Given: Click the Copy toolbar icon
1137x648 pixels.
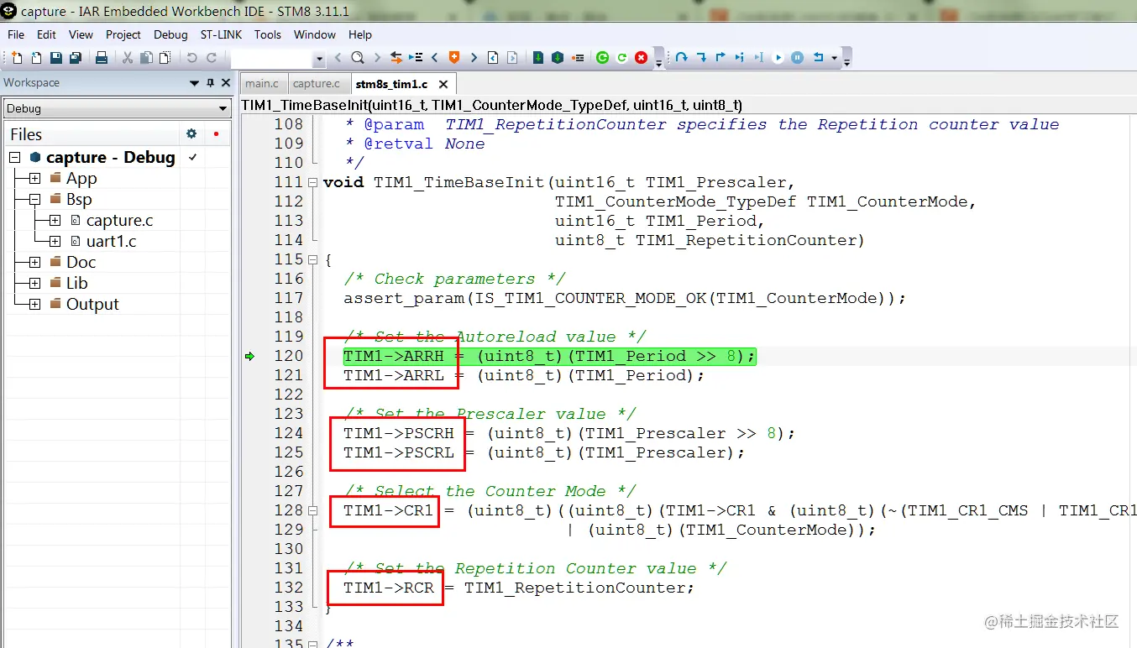Looking at the screenshot, I should point(146,58).
